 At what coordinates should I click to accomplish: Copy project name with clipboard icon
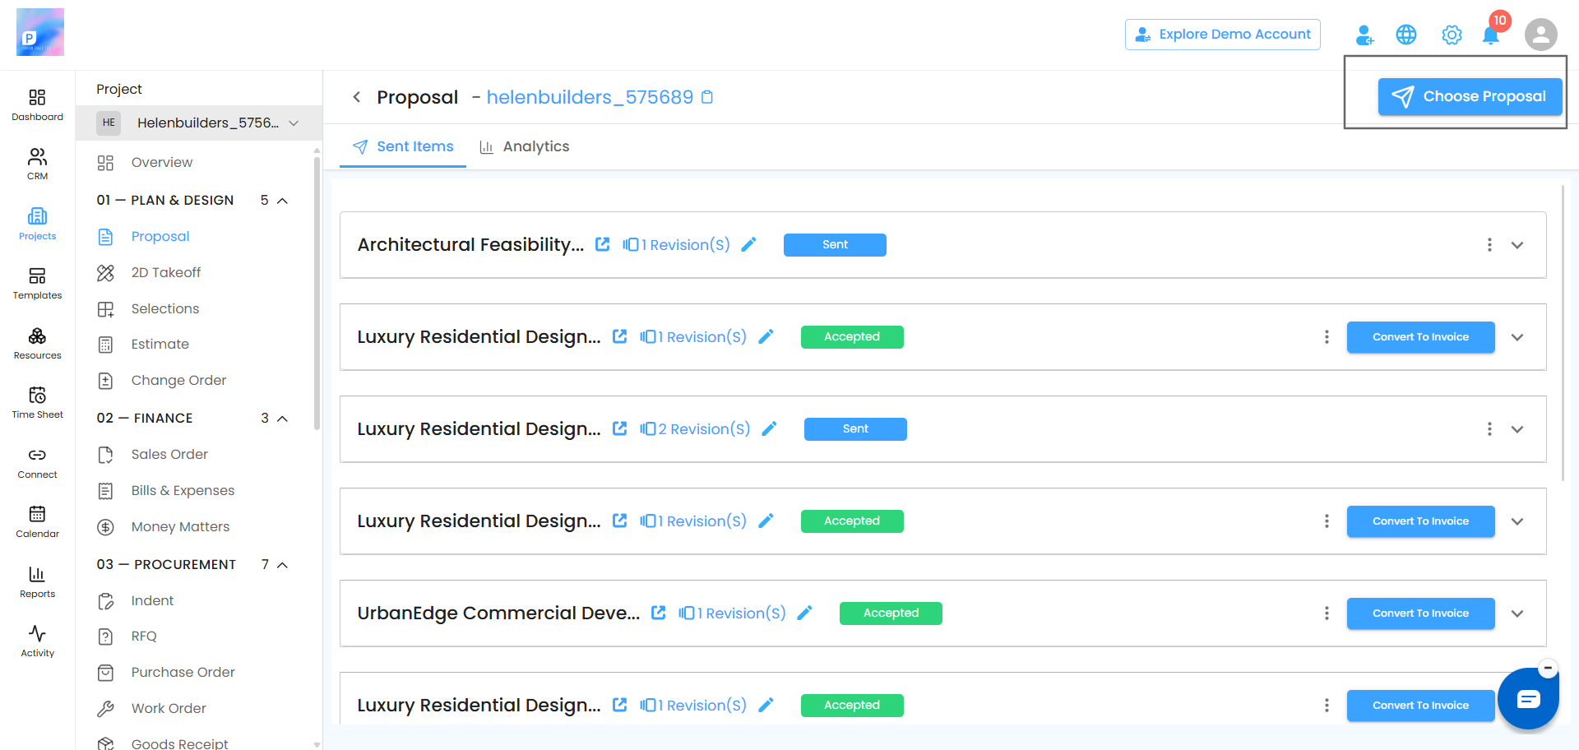coord(707,97)
